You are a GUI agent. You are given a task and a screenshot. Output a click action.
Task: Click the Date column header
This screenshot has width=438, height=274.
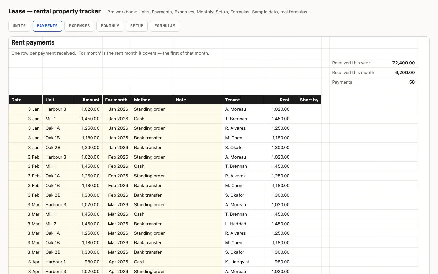tap(26, 100)
